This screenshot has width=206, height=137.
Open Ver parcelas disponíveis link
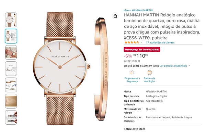pyautogui.click(x=173, y=66)
